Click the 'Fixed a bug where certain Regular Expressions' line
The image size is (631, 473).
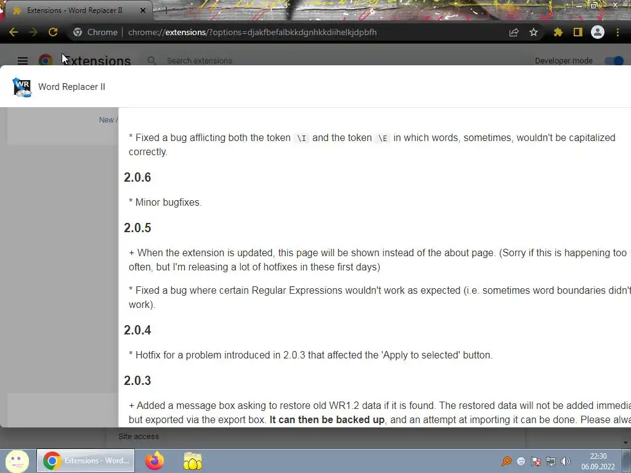[x=380, y=297]
